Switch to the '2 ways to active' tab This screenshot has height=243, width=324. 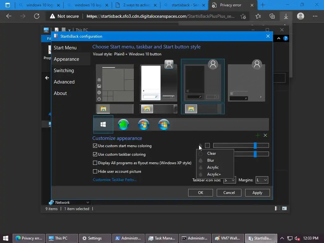(x=136, y=5)
